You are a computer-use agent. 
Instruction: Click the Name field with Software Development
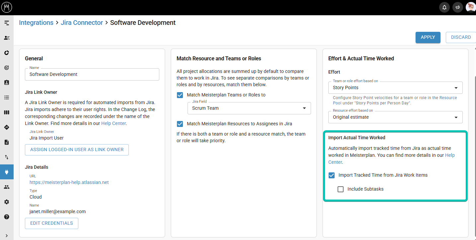(x=92, y=74)
